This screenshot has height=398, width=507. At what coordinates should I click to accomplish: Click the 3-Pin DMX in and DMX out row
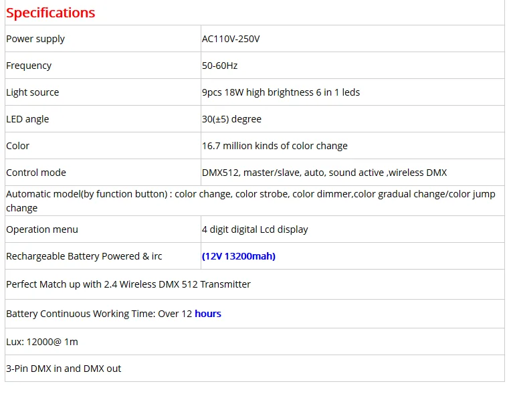click(255, 369)
